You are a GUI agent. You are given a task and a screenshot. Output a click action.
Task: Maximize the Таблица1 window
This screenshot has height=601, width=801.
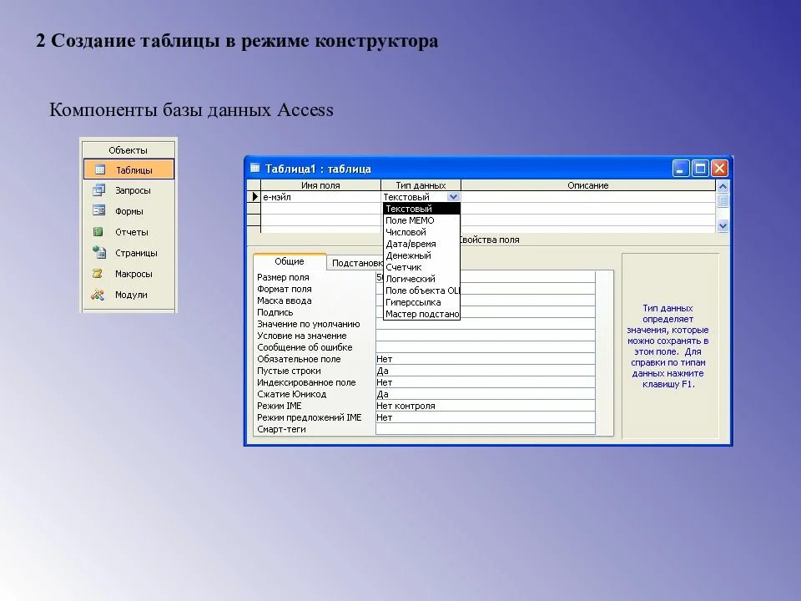pyautogui.click(x=700, y=168)
